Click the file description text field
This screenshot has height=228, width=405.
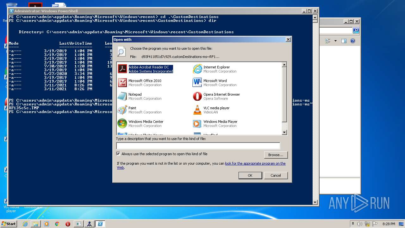click(198, 146)
